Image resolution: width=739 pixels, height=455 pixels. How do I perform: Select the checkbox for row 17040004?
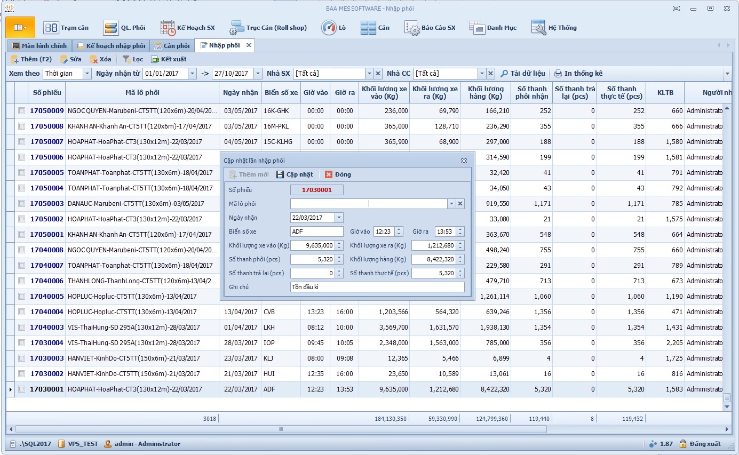(x=21, y=312)
